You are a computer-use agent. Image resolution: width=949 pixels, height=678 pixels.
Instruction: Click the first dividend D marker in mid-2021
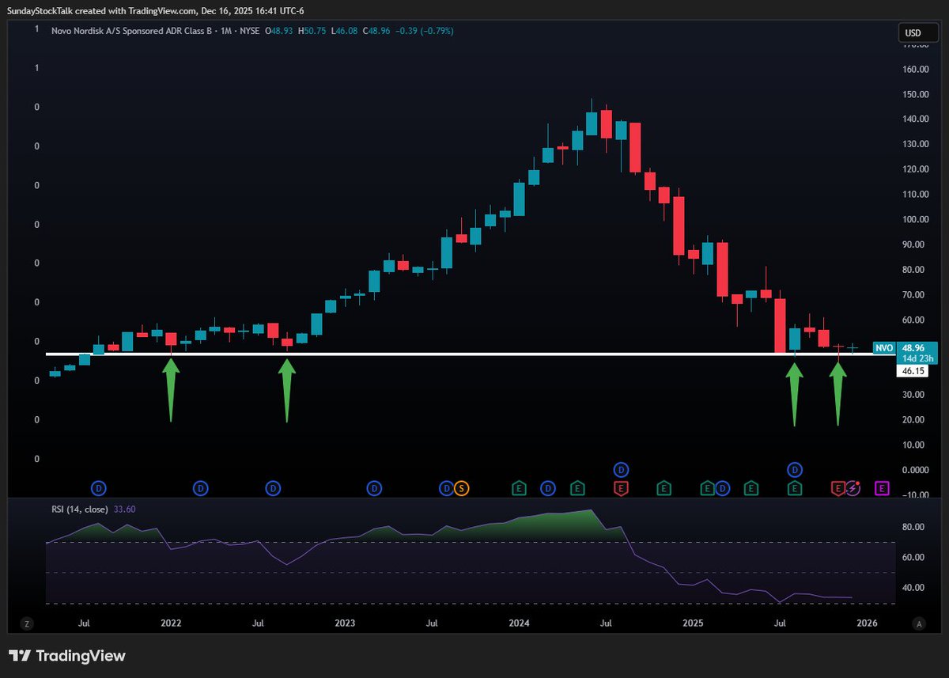click(100, 488)
